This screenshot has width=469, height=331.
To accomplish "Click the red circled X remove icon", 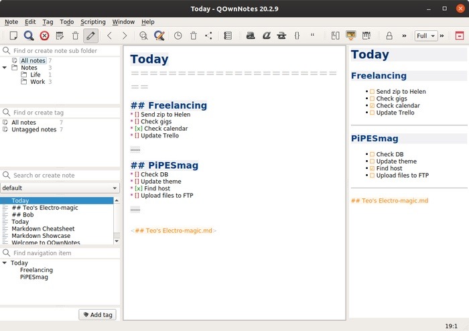I will (x=44, y=36).
